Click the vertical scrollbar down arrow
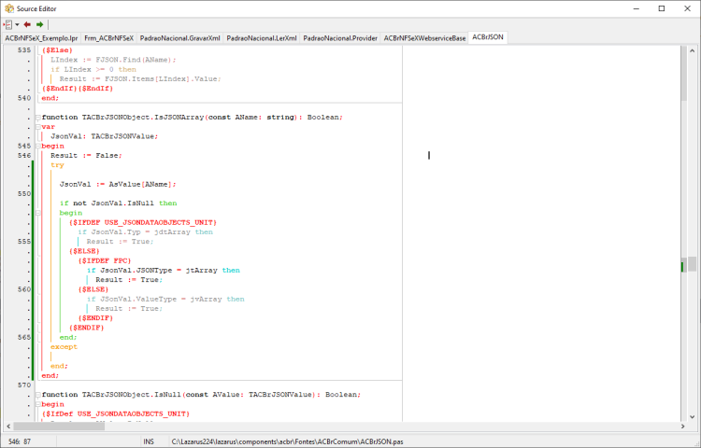Screen dimensions: 701x448 (692, 417)
